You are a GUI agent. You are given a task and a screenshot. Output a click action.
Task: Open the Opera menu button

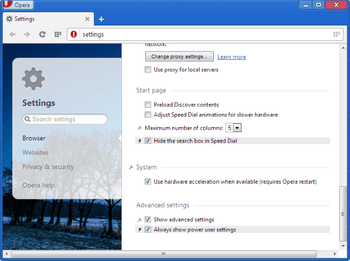point(18,5)
